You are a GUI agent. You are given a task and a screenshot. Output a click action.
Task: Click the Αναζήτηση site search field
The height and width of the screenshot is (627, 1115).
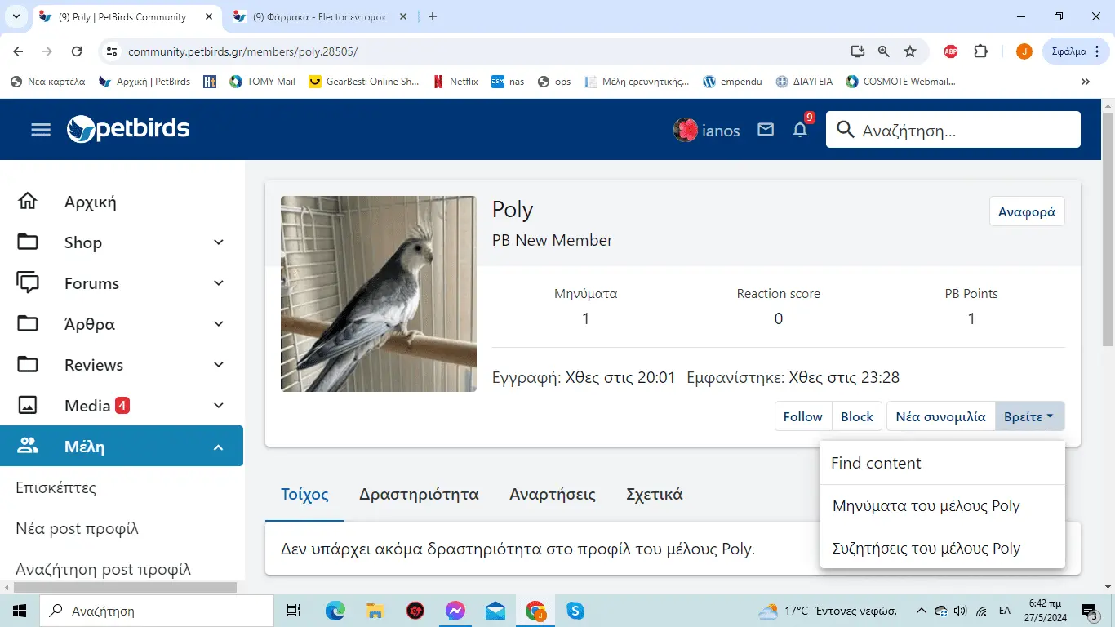tap(953, 130)
